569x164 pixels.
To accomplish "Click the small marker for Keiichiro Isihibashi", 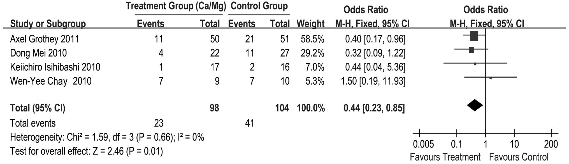I will tap(475, 64).
